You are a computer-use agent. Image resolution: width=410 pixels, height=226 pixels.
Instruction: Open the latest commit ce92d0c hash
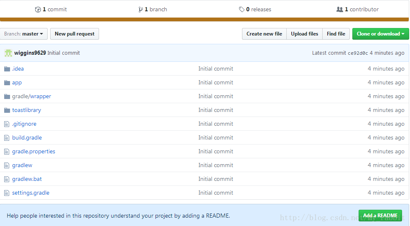pyautogui.click(x=358, y=53)
